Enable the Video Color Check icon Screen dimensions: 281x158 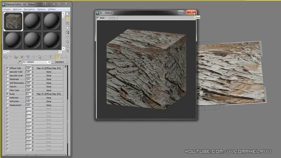click(67, 32)
